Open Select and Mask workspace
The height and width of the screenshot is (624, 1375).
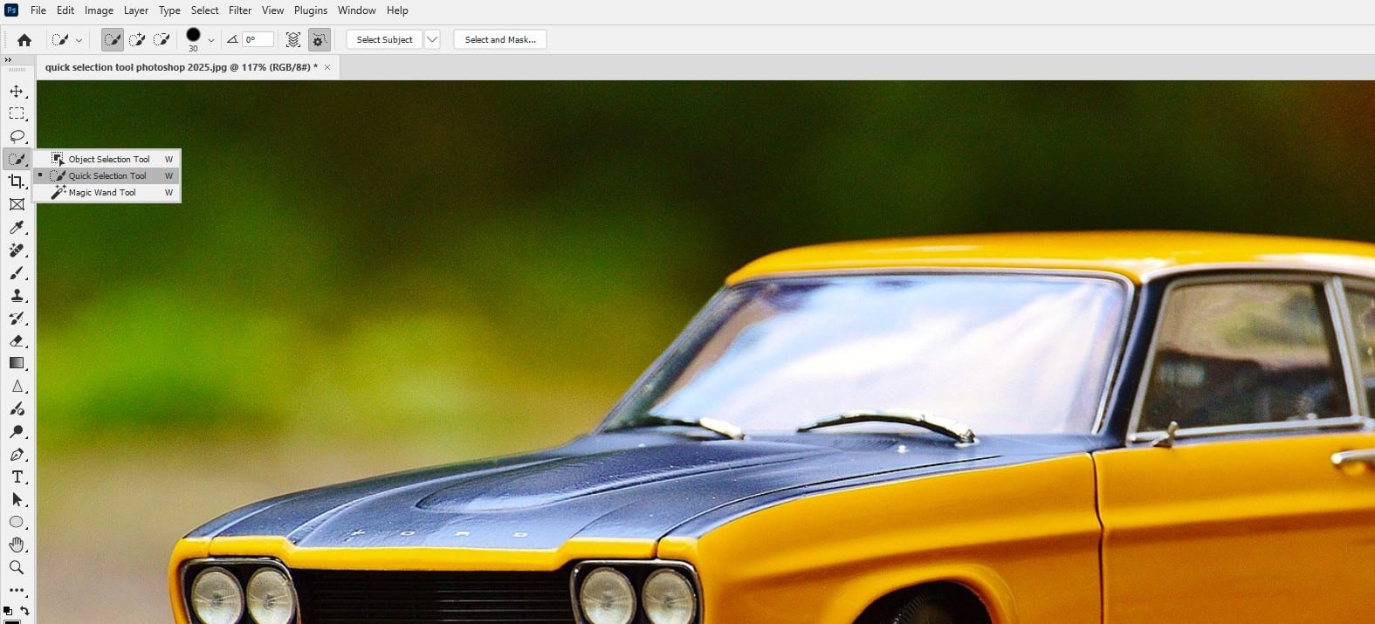[500, 39]
